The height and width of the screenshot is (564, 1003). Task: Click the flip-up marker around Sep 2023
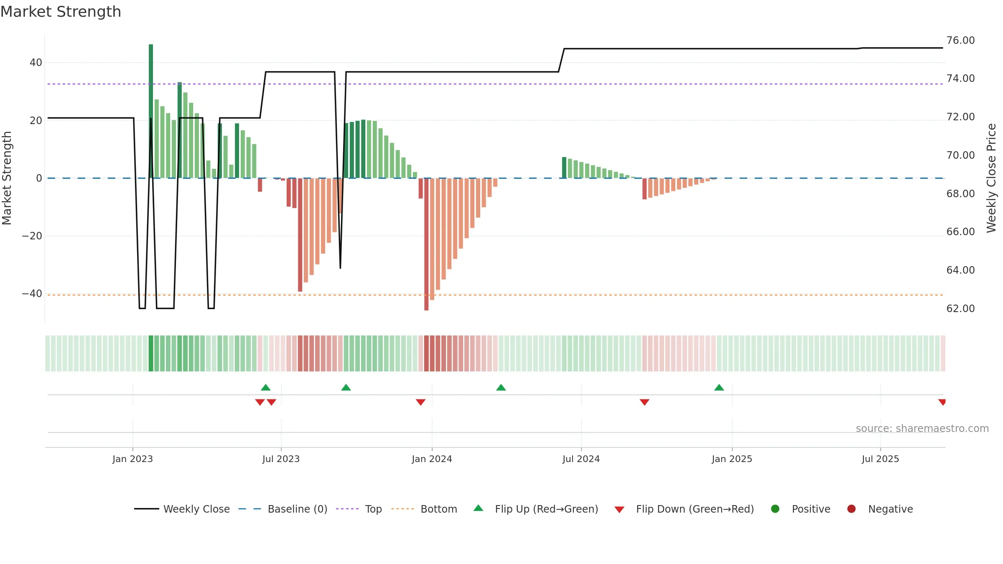[x=346, y=387]
